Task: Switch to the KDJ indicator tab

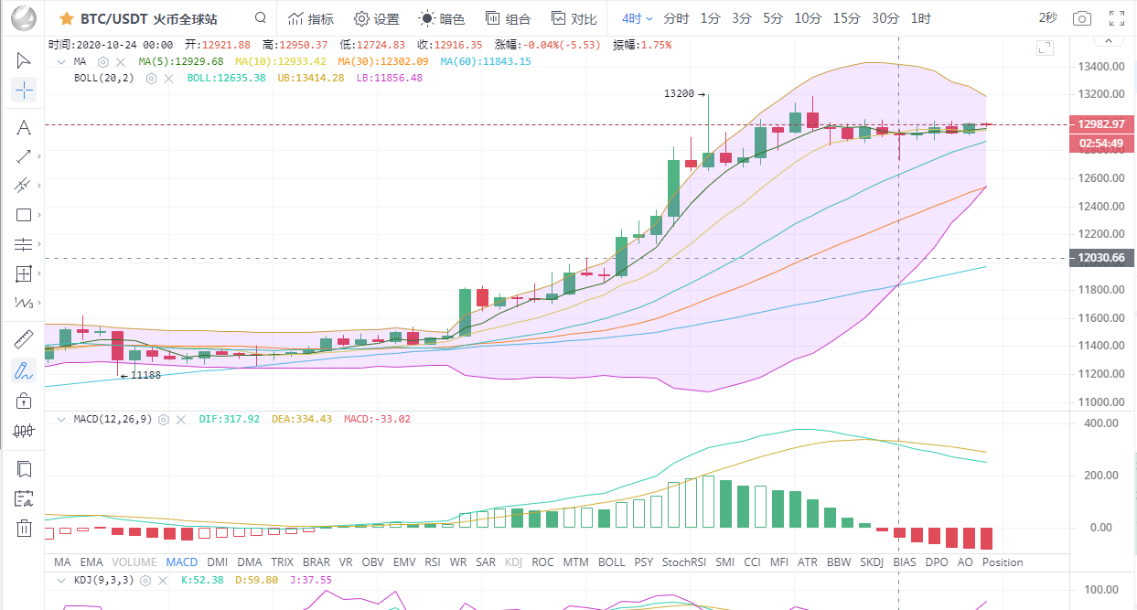Action: 513,562
